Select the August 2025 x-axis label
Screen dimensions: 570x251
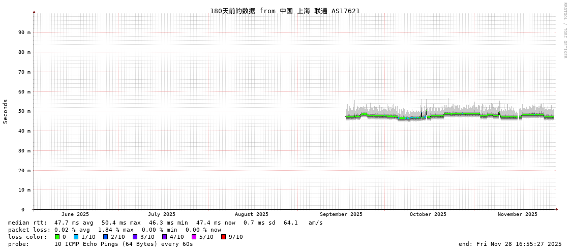pos(251,214)
